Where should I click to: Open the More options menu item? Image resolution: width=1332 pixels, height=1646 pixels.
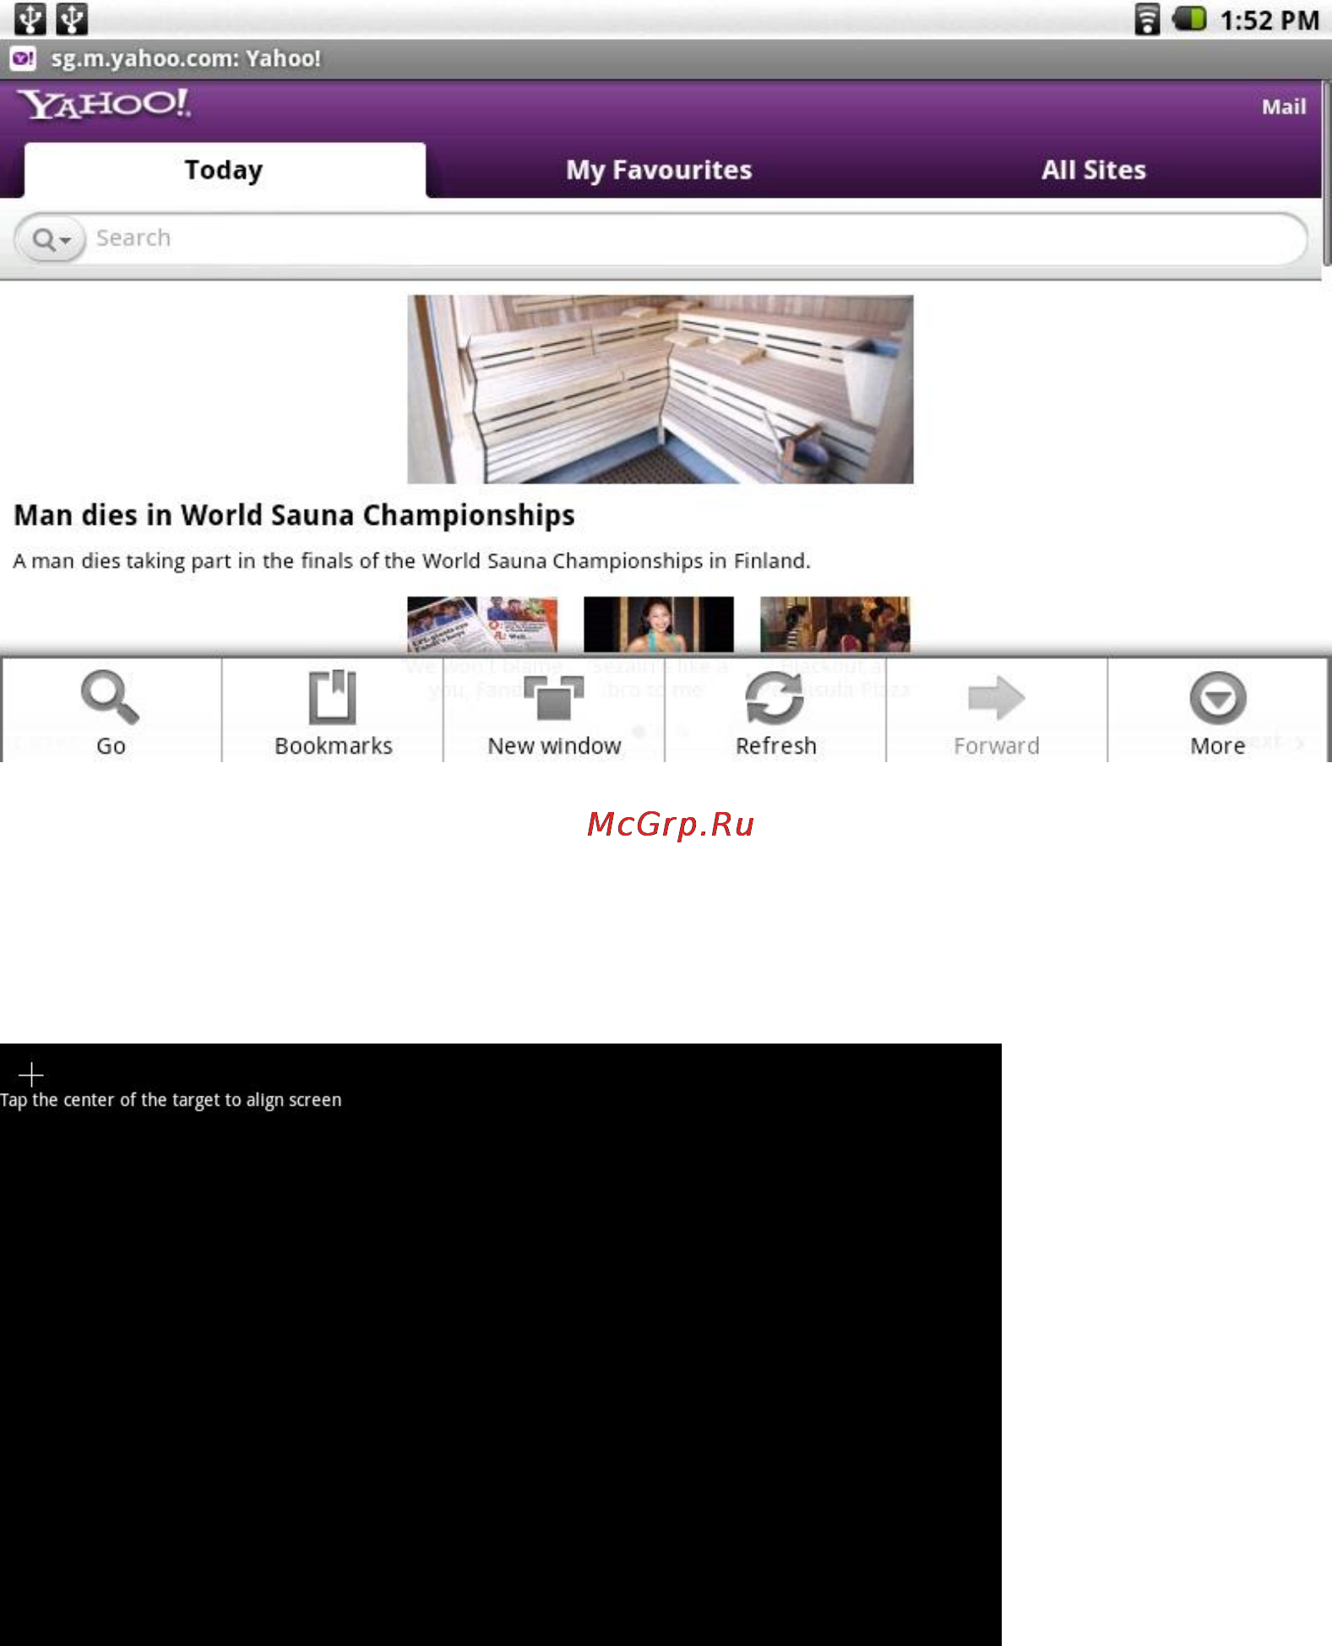click(x=1218, y=711)
